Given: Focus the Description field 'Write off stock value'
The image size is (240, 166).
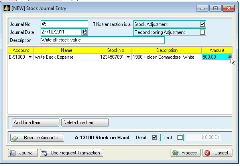Looking at the screenshot, I should pos(102,40).
